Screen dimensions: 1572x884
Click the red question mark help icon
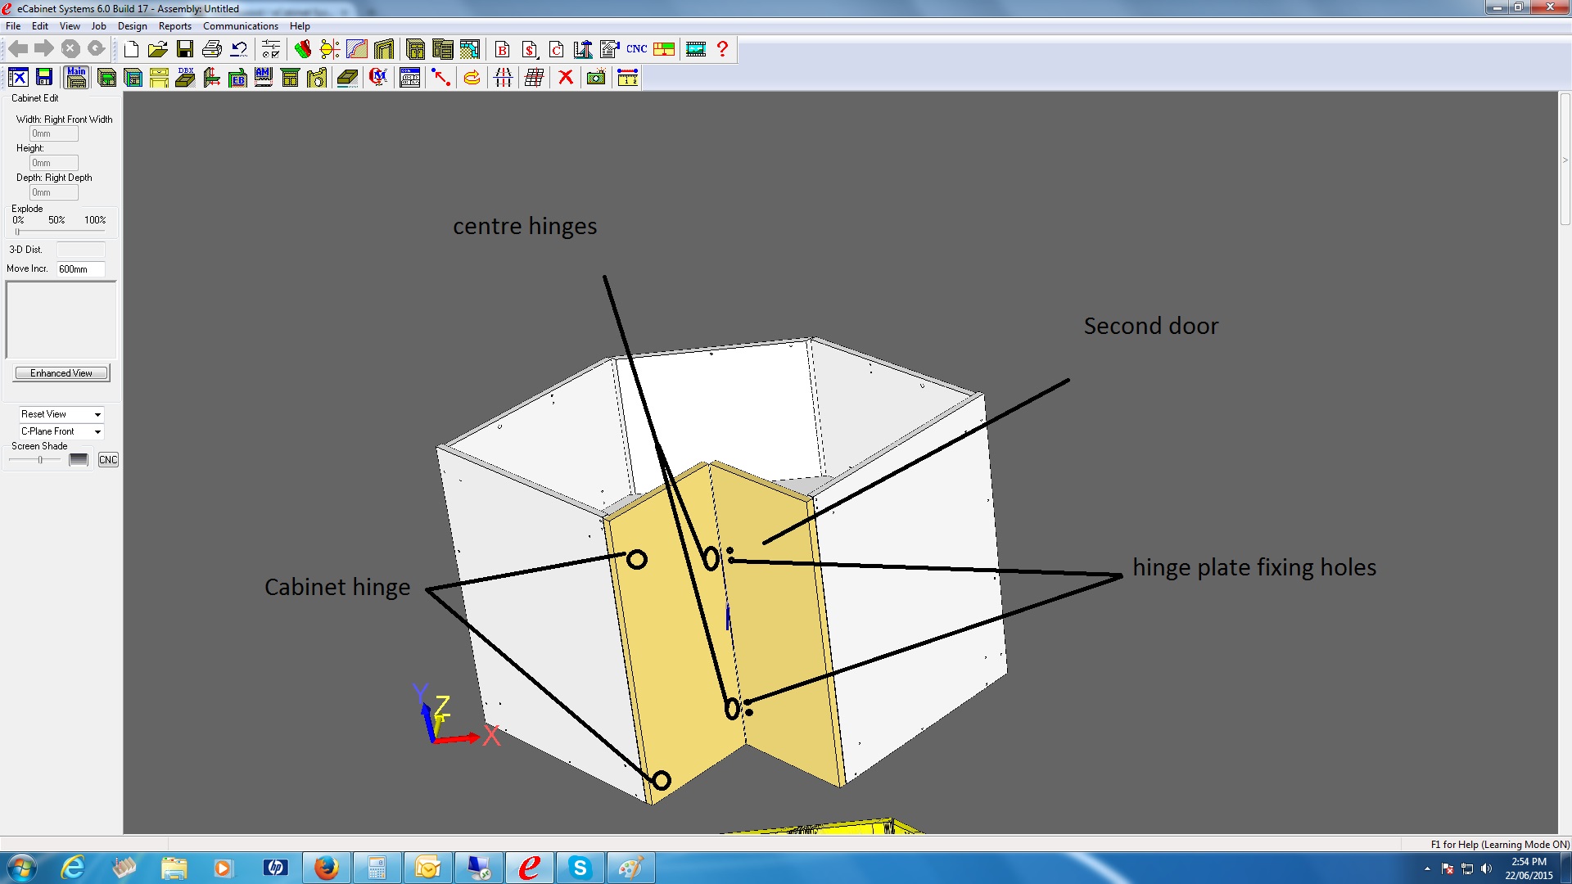(x=722, y=49)
